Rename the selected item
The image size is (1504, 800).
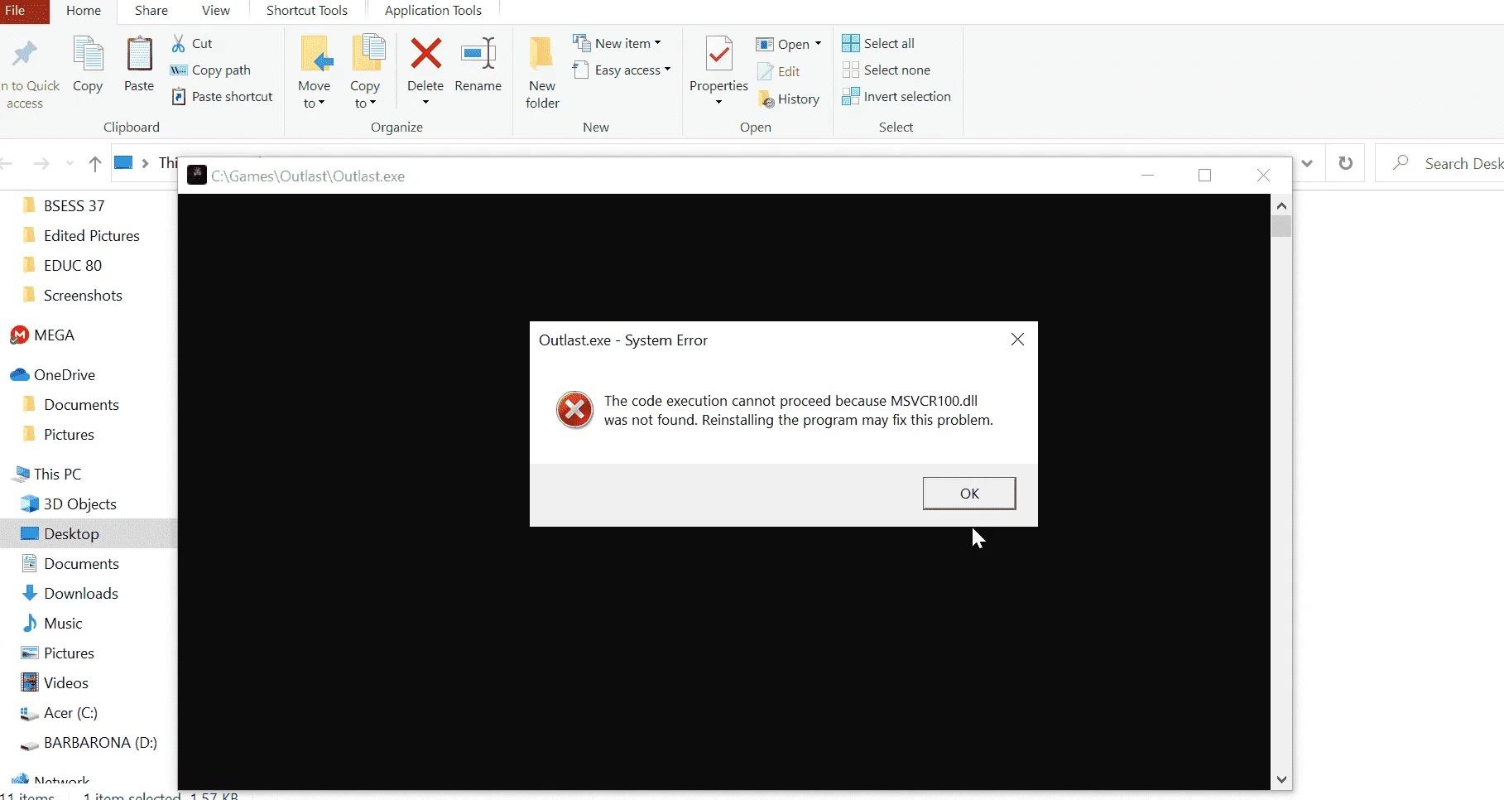tap(478, 65)
